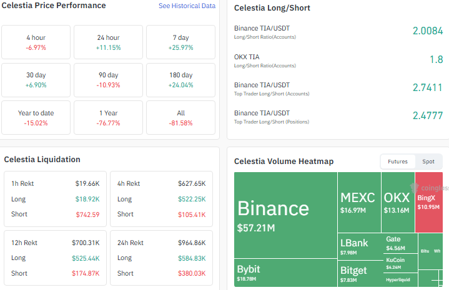Click the Celestia Long/Short heading

(x=272, y=8)
